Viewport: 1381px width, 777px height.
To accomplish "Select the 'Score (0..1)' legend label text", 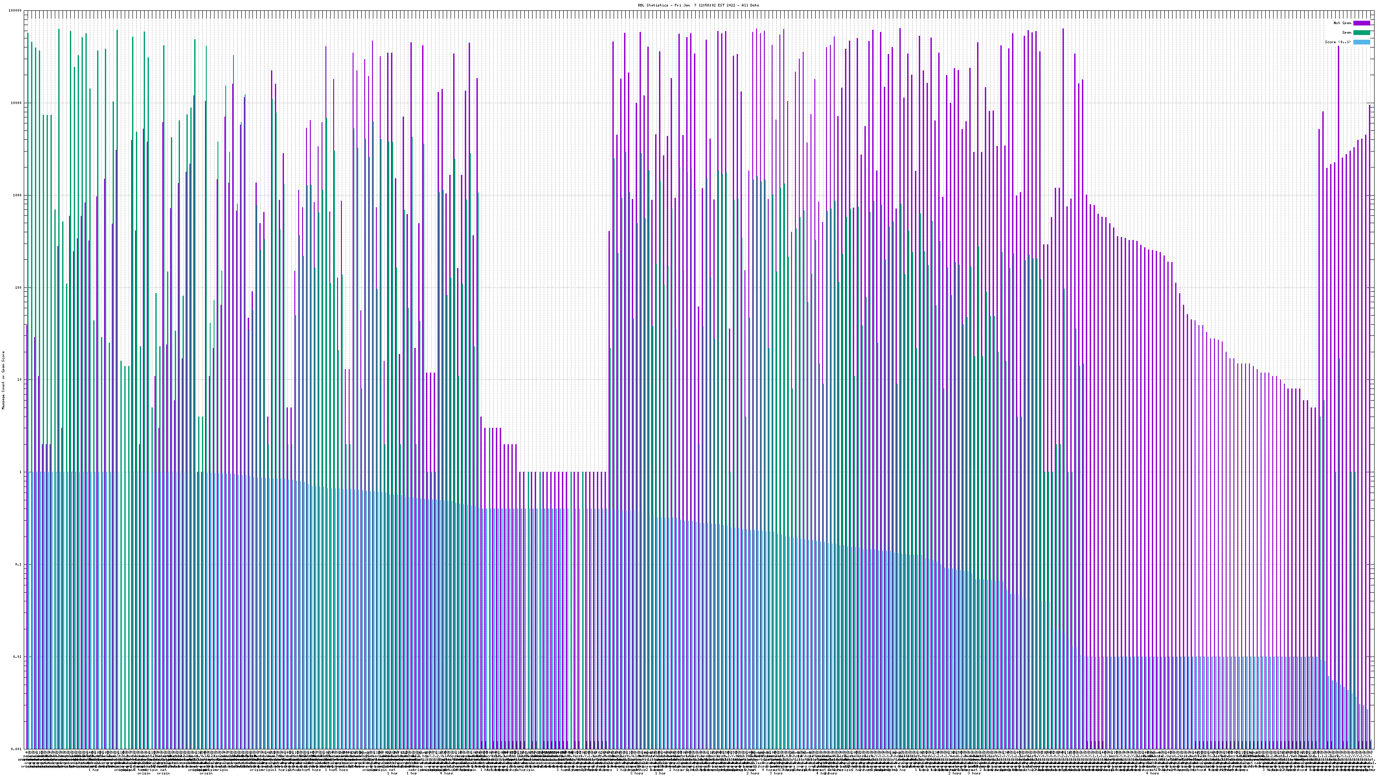I will tap(1337, 42).
